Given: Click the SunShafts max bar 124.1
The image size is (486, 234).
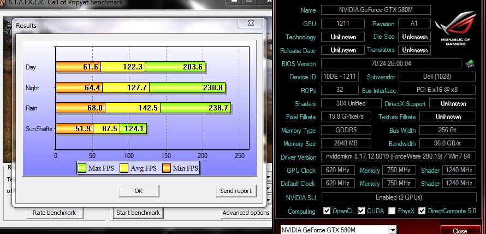Looking at the screenshot, I should coord(133,128).
